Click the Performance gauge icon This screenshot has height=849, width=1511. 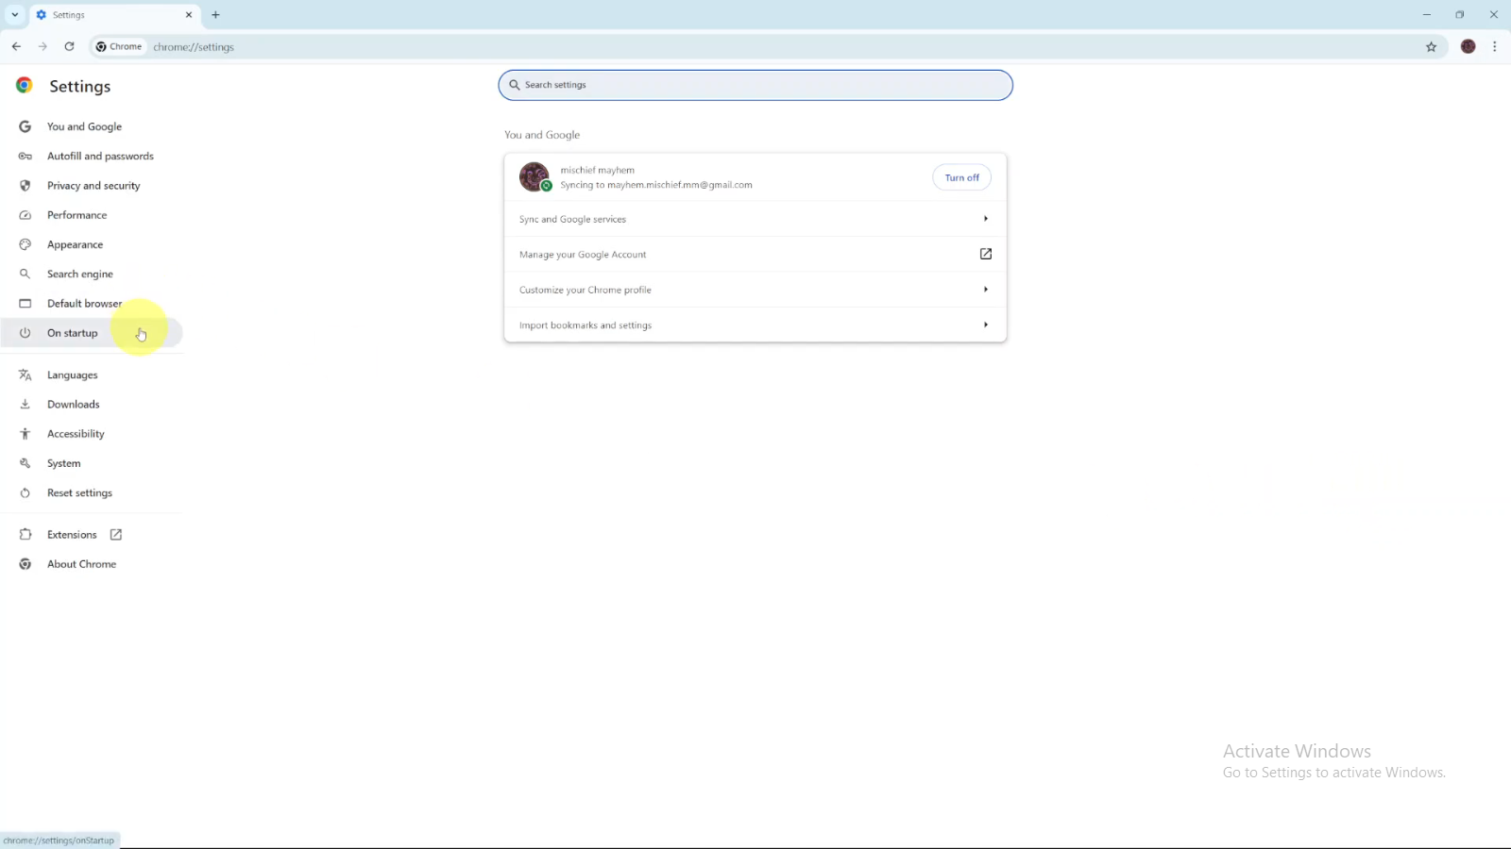click(x=25, y=215)
